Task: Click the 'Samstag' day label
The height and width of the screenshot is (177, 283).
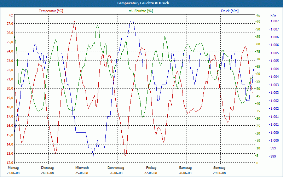Action: tap(185, 168)
